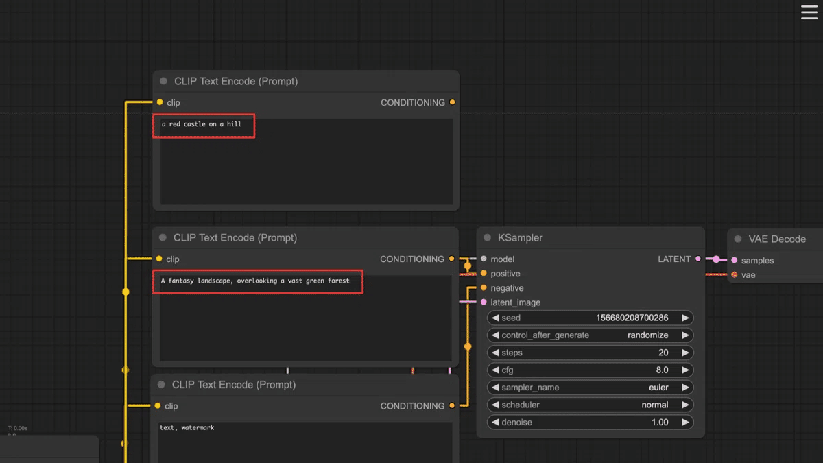Open control_after_generate dropdown showing randomize
The width and height of the screenshot is (823, 463).
pos(590,335)
